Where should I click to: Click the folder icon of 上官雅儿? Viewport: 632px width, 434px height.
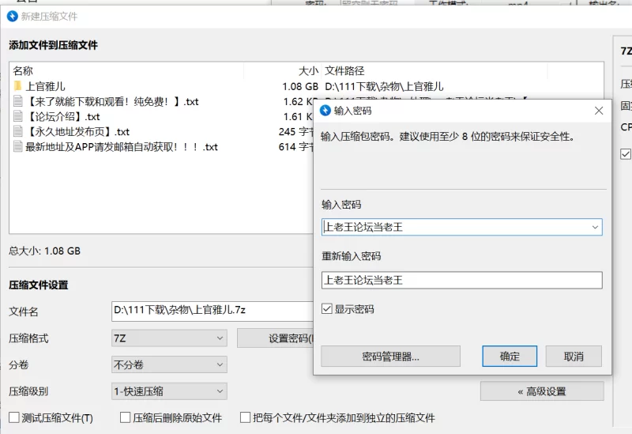pos(17,86)
